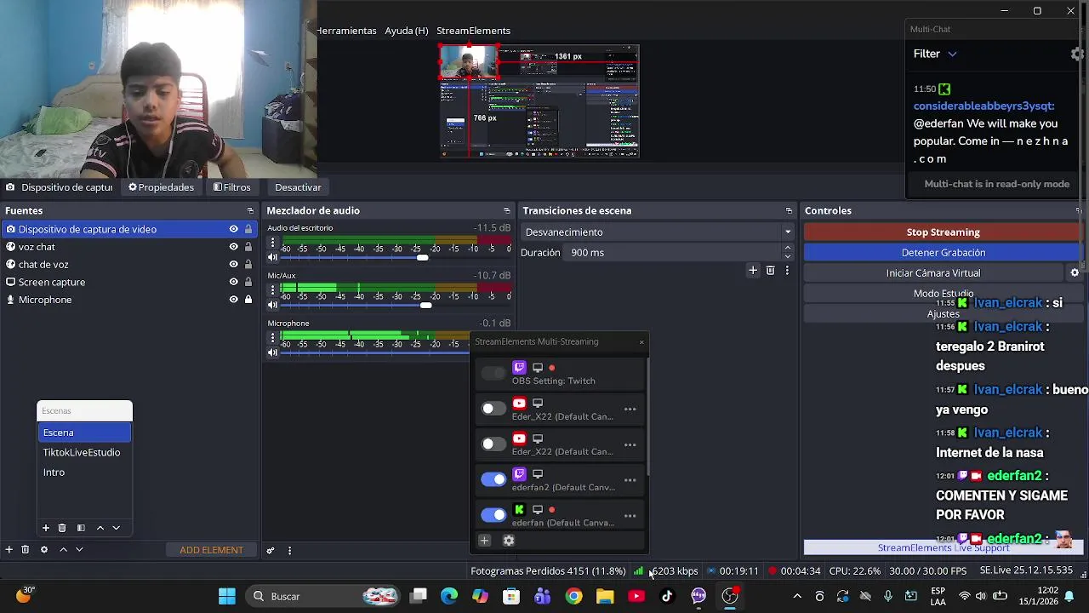Viewport: 1089px width, 613px height.
Task: Open options for first Eder_X22 destination
Action: [630, 410]
